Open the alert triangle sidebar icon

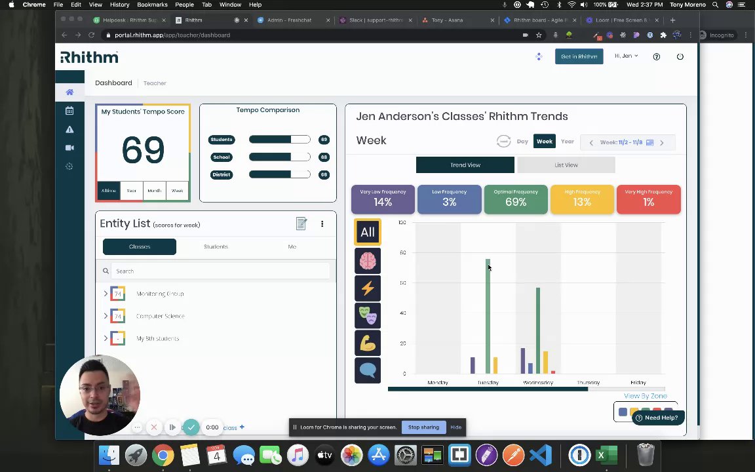pos(70,129)
